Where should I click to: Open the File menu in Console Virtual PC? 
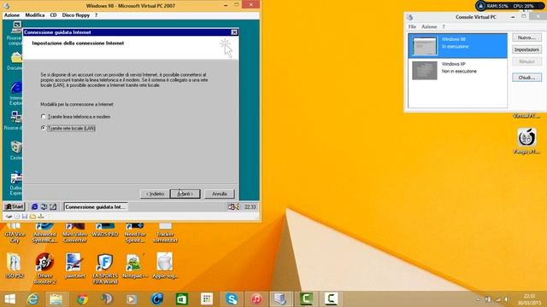pos(412,26)
